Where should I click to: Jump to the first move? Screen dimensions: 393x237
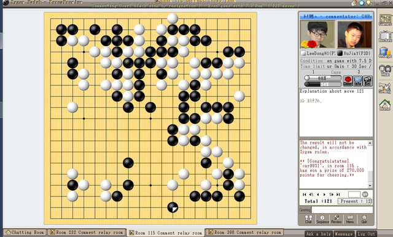(x=305, y=195)
